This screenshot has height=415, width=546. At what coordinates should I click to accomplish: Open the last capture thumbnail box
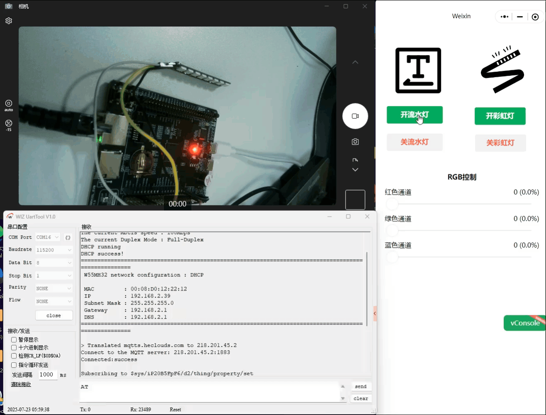click(x=355, y=200)
